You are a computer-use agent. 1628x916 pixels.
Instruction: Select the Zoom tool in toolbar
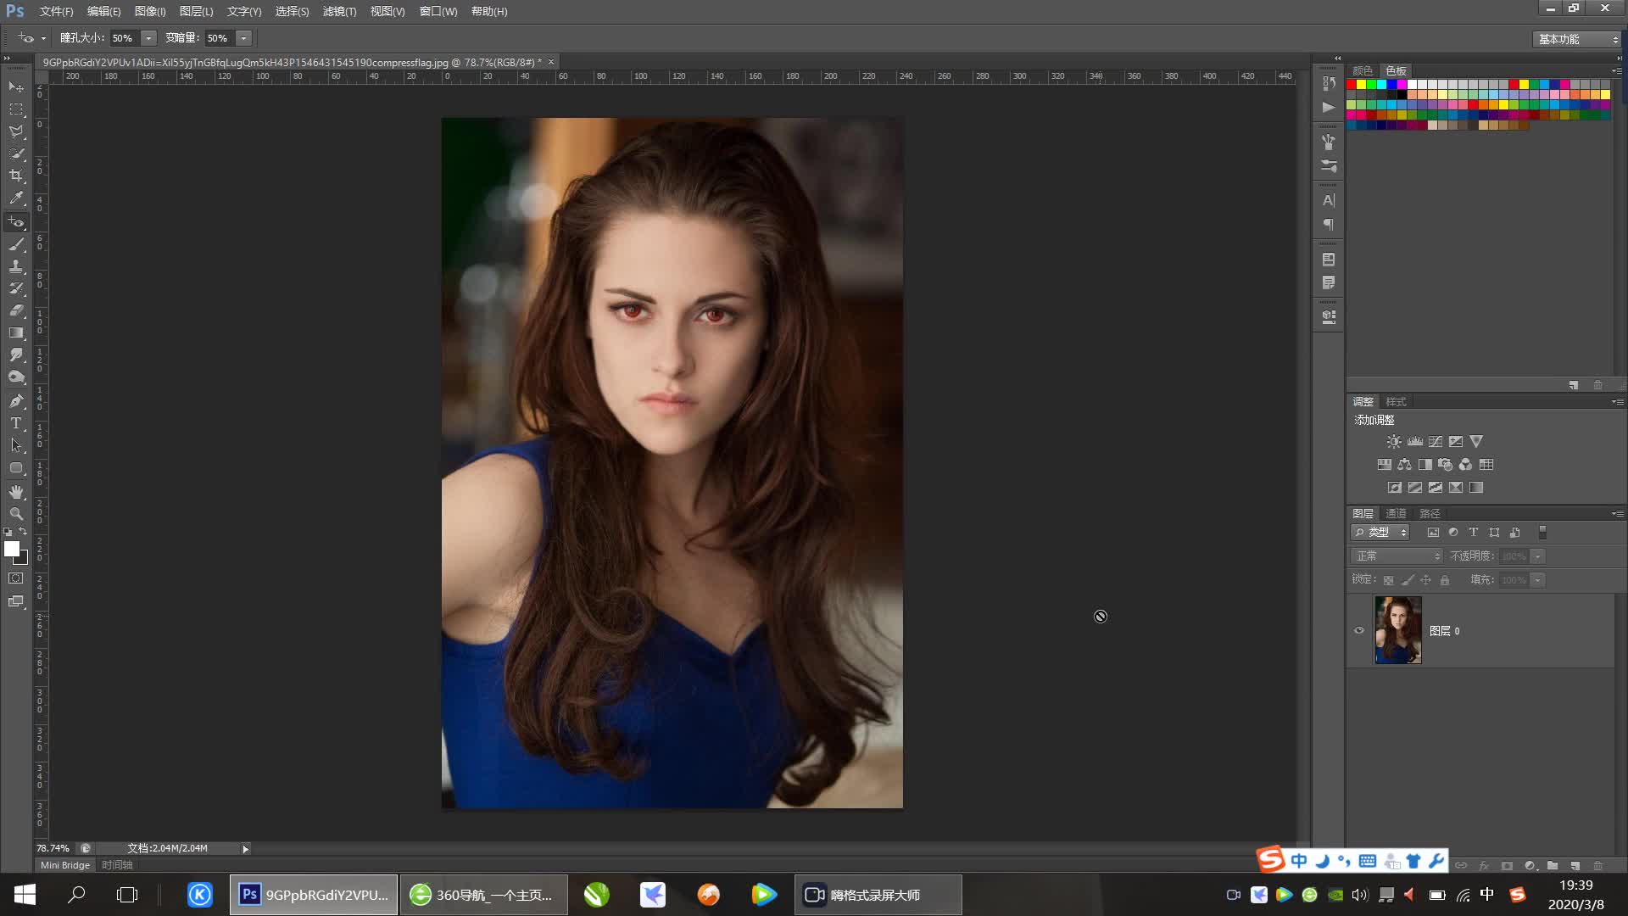[x=16, y=514]
